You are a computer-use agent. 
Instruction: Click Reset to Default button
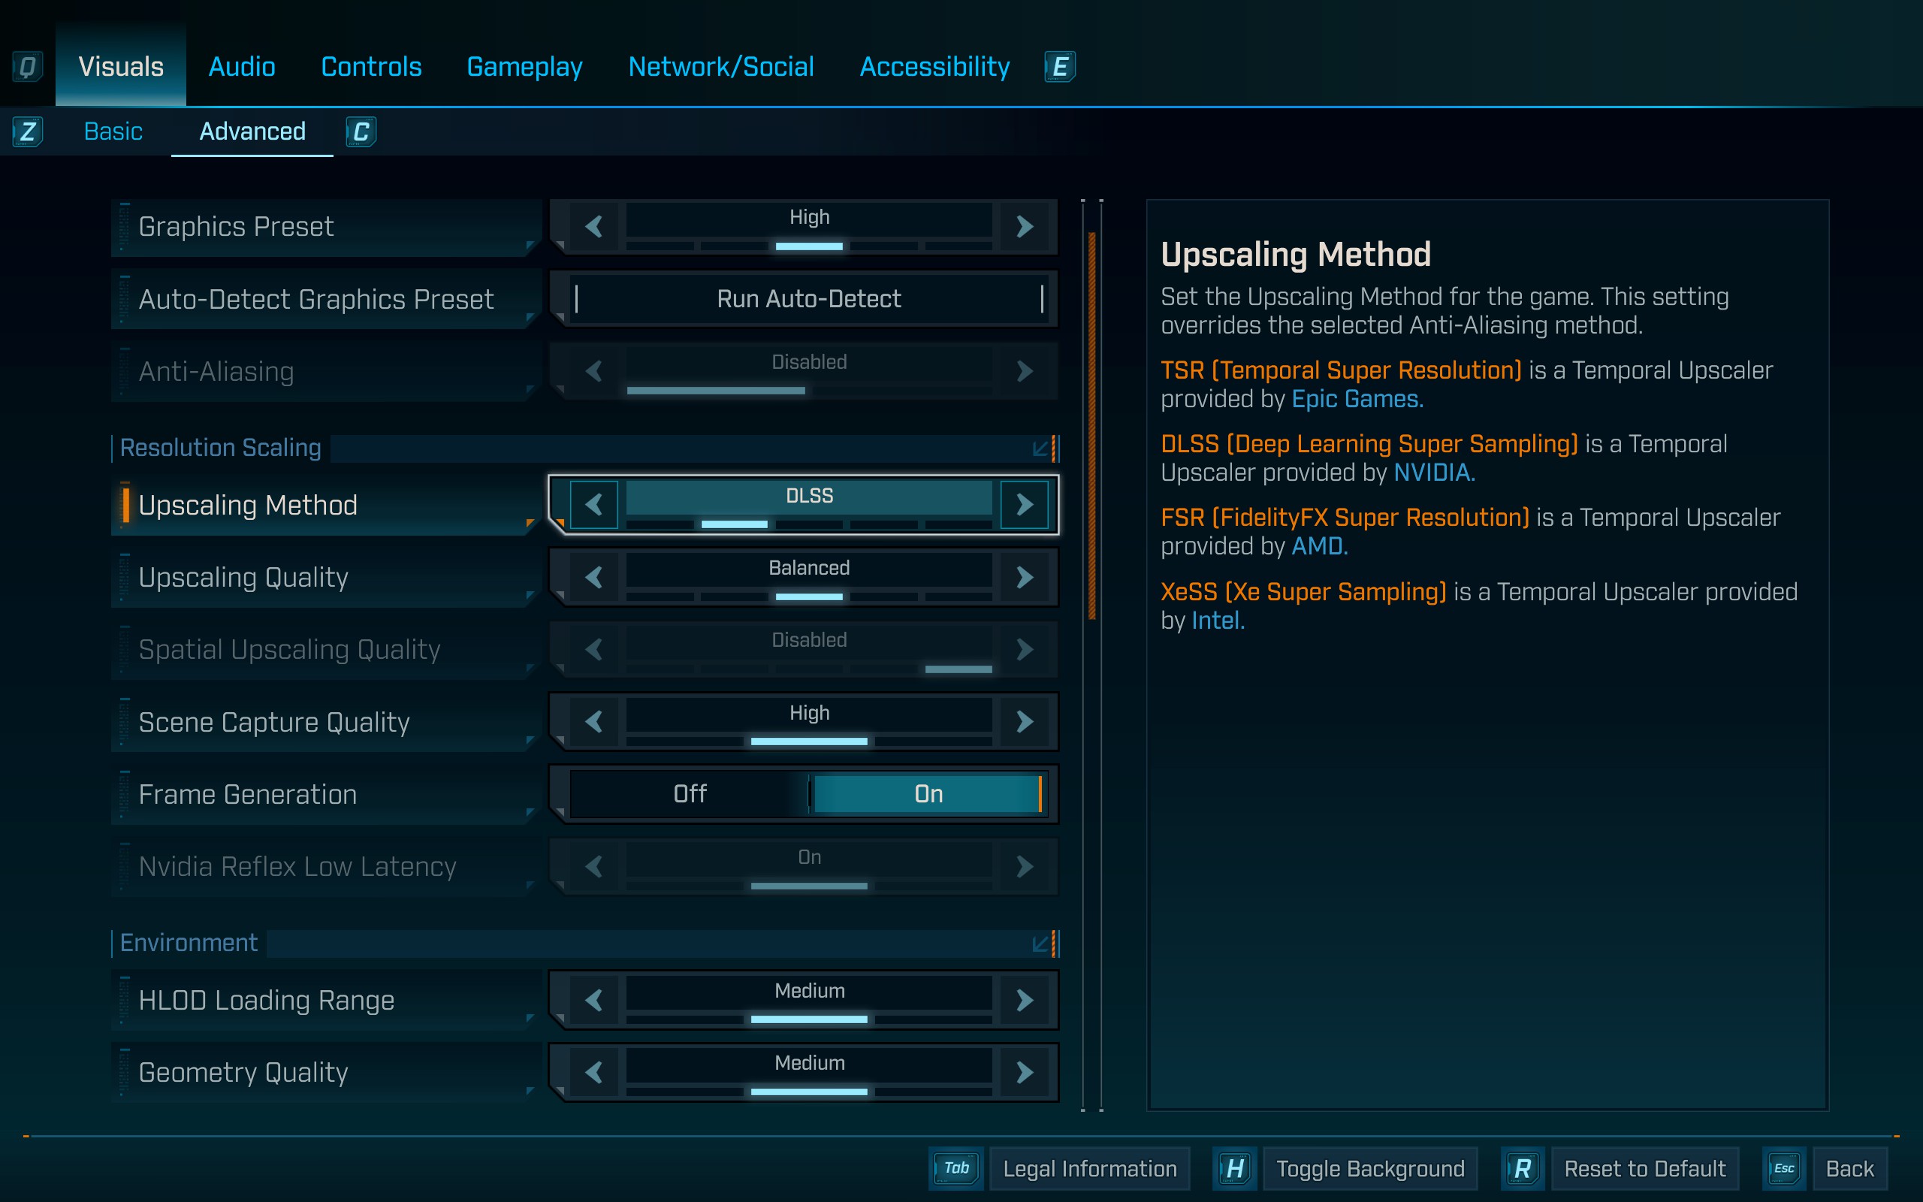tap(1644, 1167)
